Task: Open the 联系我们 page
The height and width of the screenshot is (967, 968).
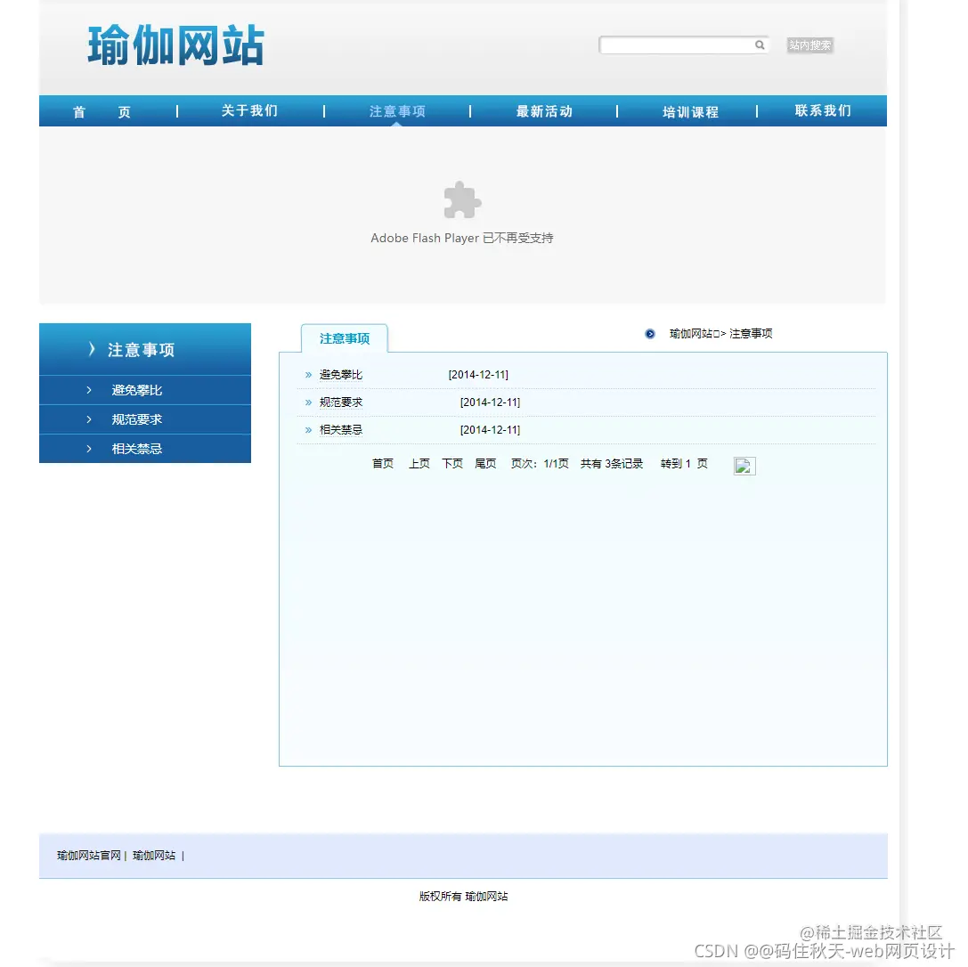Action: point(822,110)
